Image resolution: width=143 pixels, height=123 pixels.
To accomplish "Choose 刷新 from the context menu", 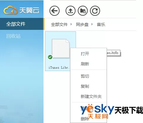I will [x=85, y=64].
